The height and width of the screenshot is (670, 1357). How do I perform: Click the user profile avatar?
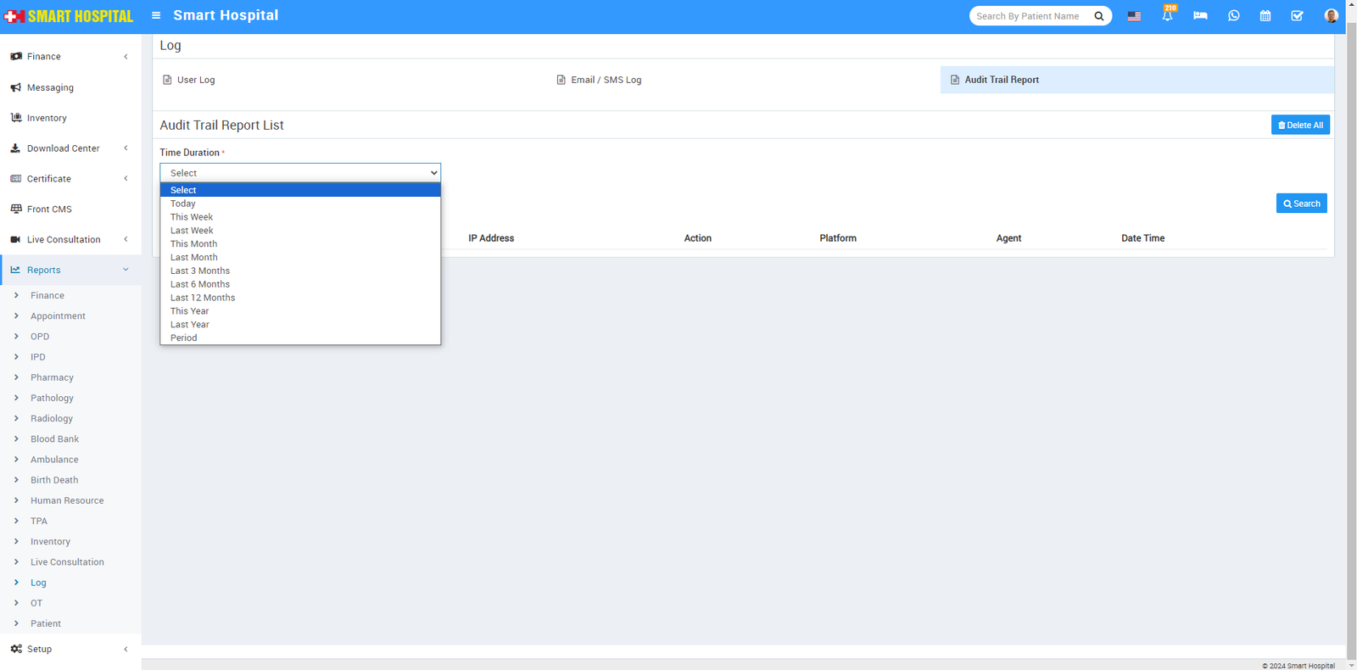(1331, 16)
